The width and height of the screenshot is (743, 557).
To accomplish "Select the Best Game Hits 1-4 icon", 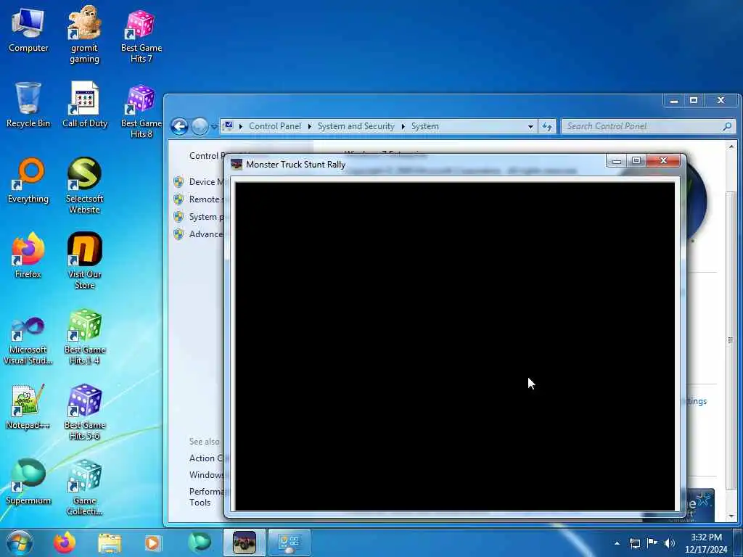I will (84, 337).
